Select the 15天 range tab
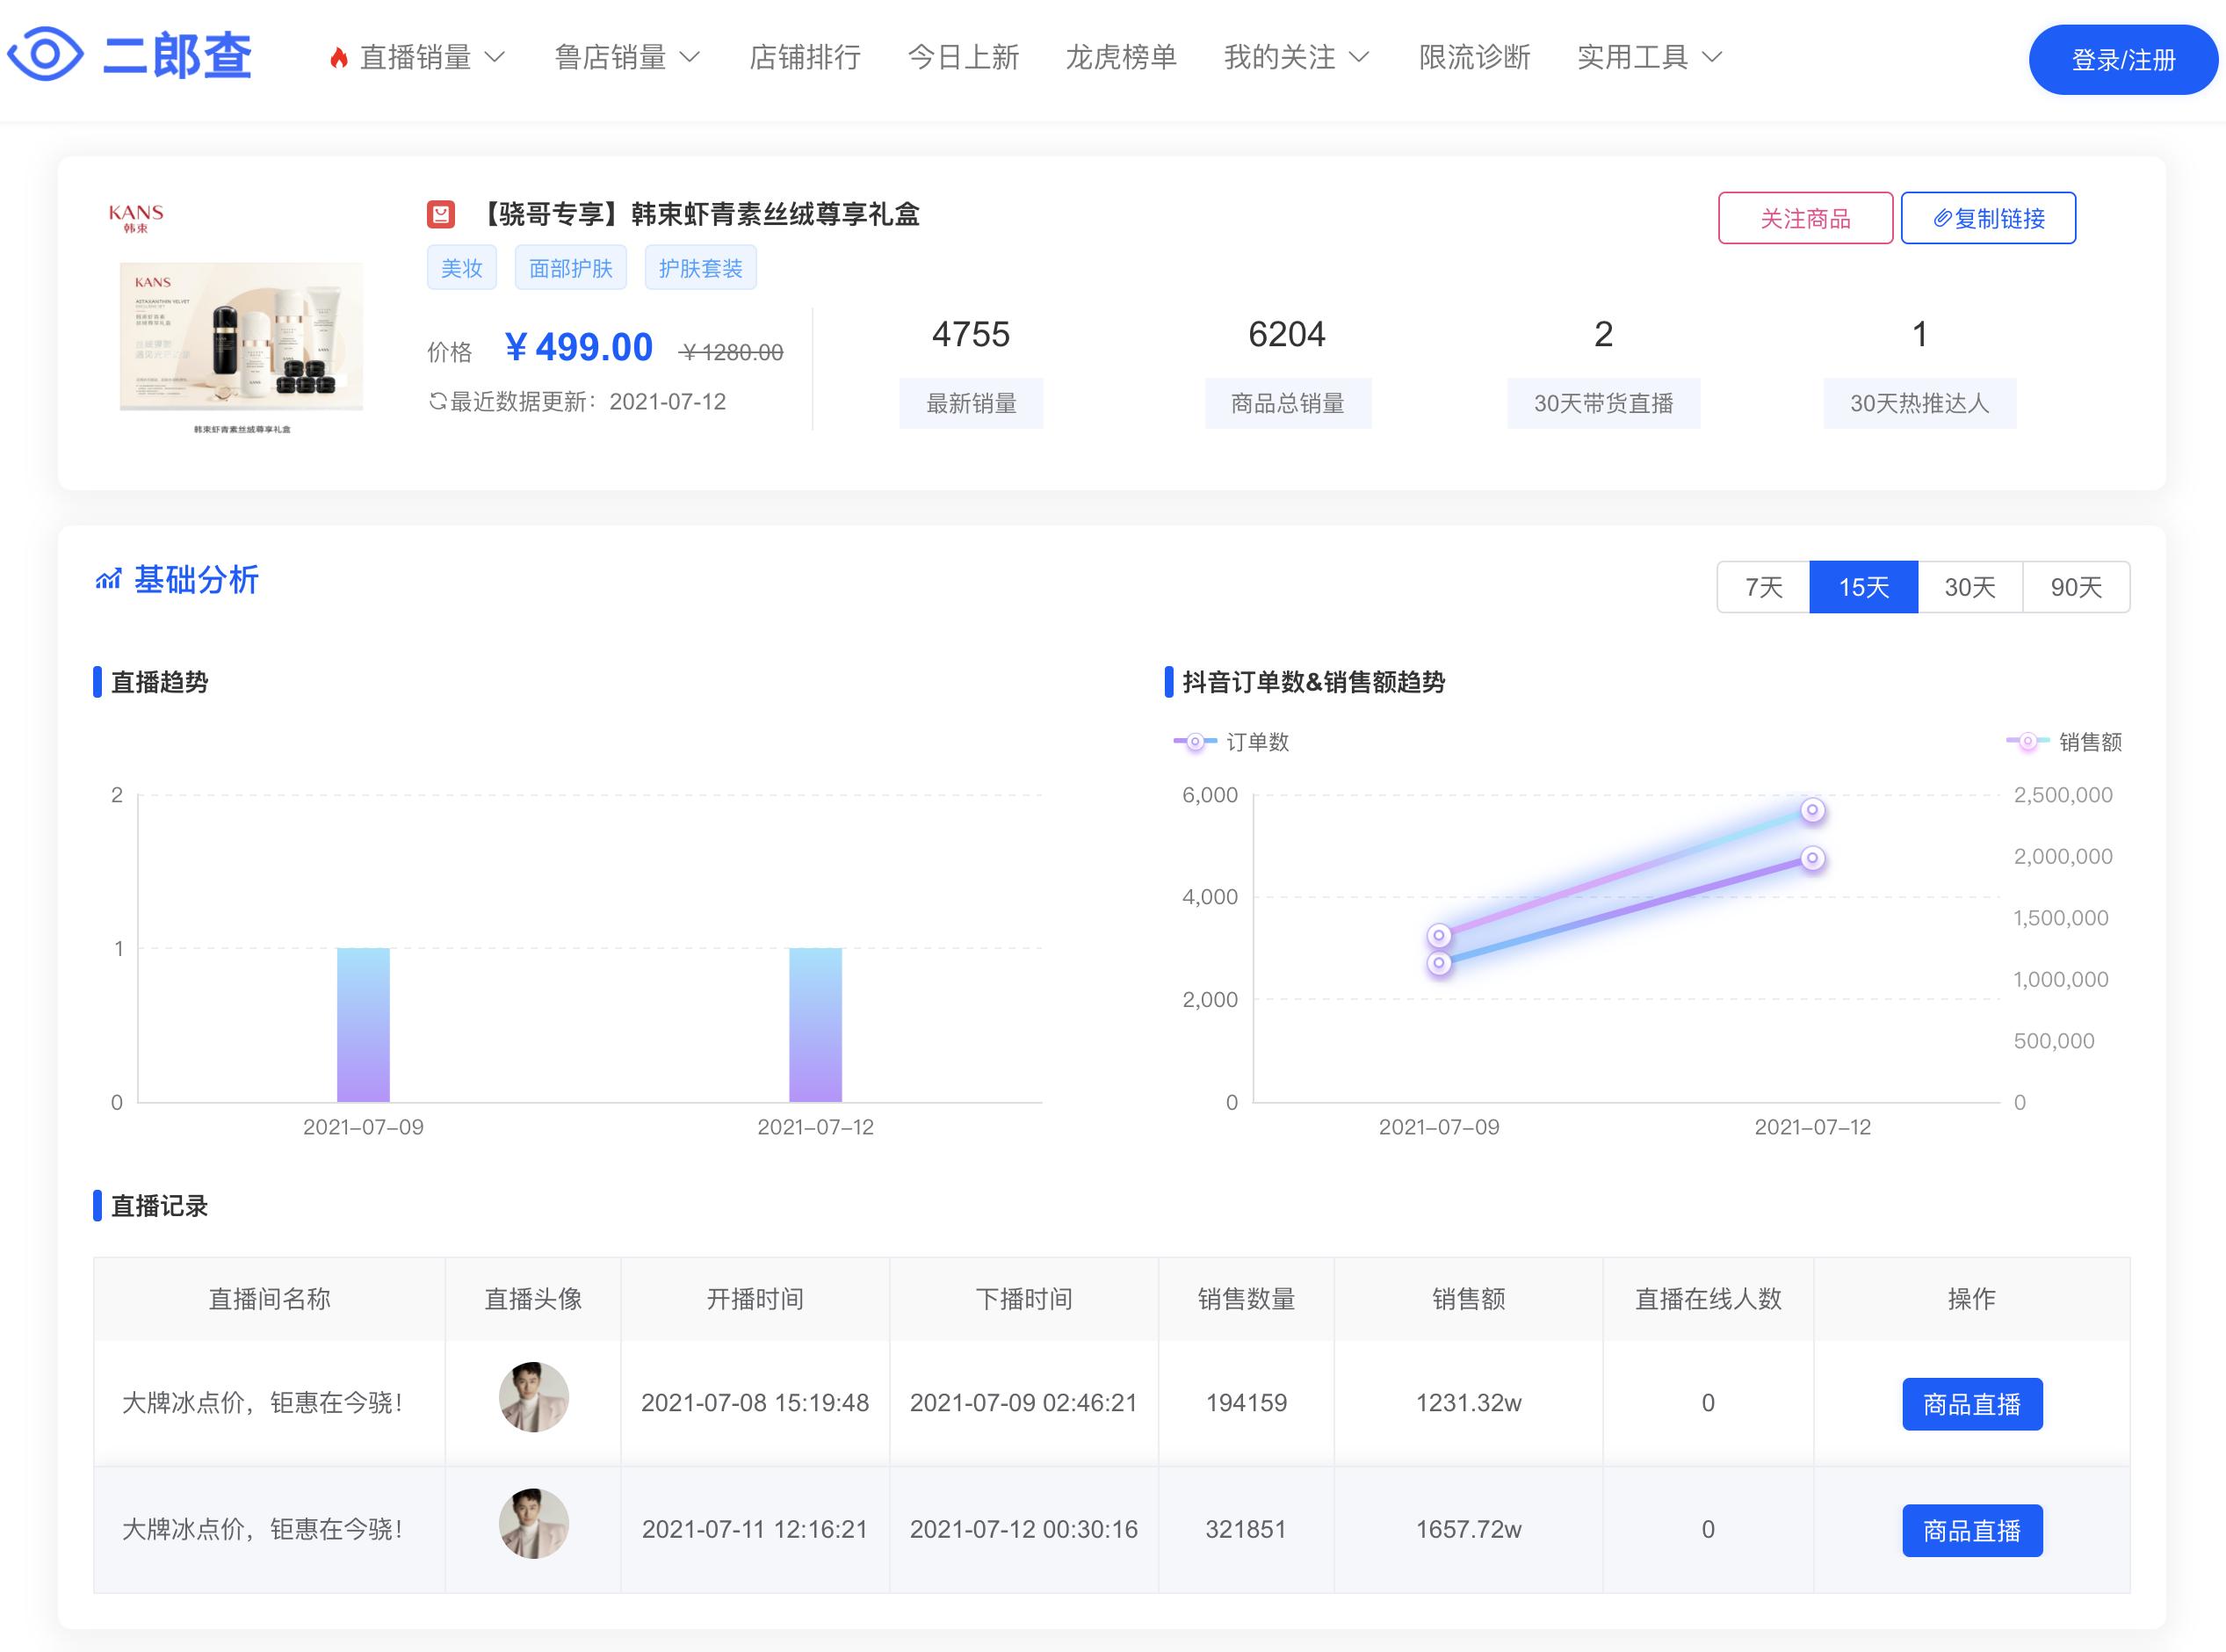Screen dimensions: 2226x1652 pyautogui.click(x=1863, y=587)
